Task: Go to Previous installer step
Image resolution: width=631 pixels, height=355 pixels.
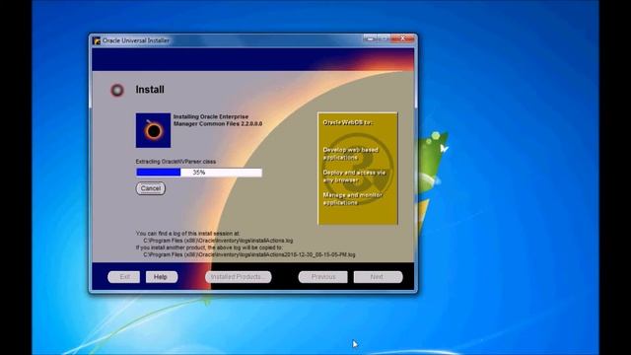Action: coord(322,277)
